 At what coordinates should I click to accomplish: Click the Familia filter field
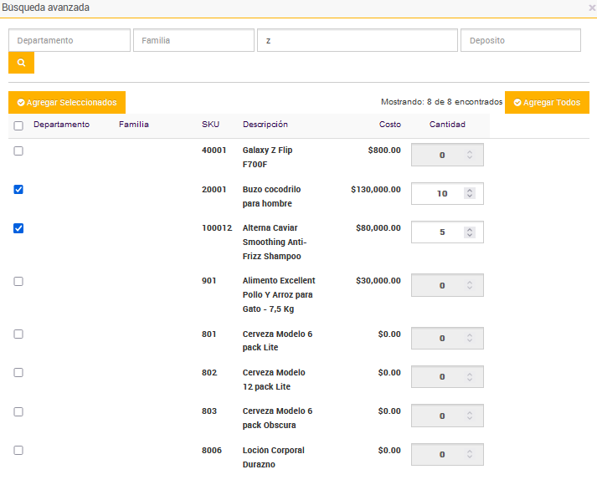tap(193, 40)
